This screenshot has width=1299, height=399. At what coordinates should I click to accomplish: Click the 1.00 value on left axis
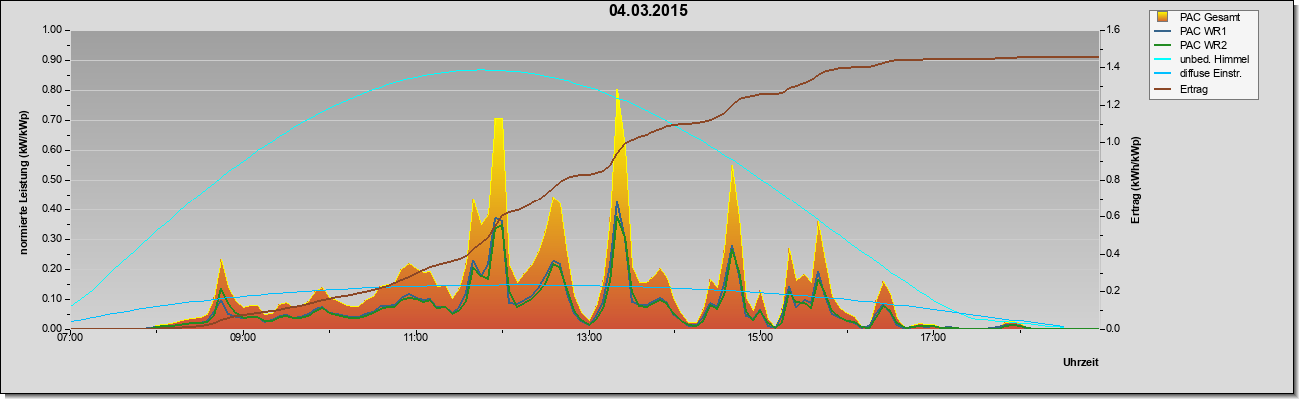(52, 30)
